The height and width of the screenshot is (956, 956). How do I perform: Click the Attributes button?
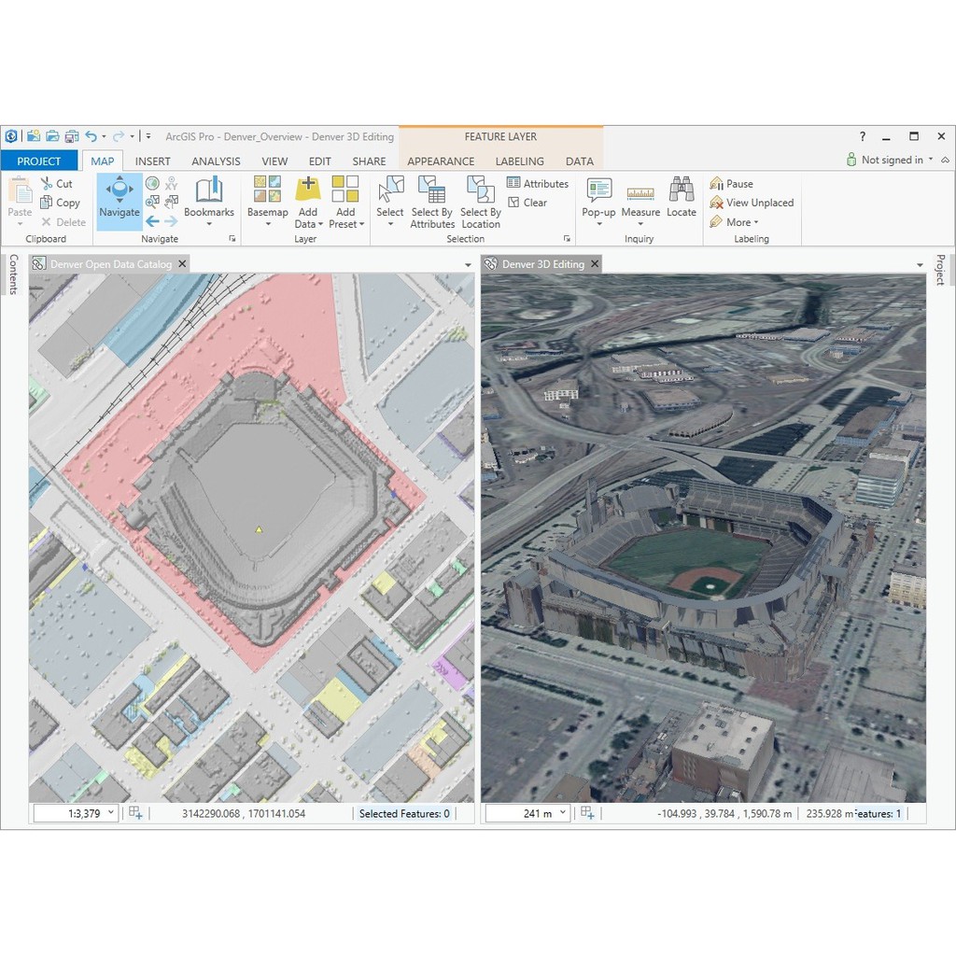coord(538,184)
